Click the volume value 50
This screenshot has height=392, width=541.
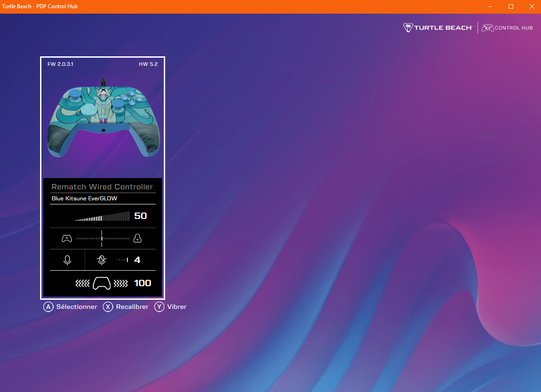point(141,216)
